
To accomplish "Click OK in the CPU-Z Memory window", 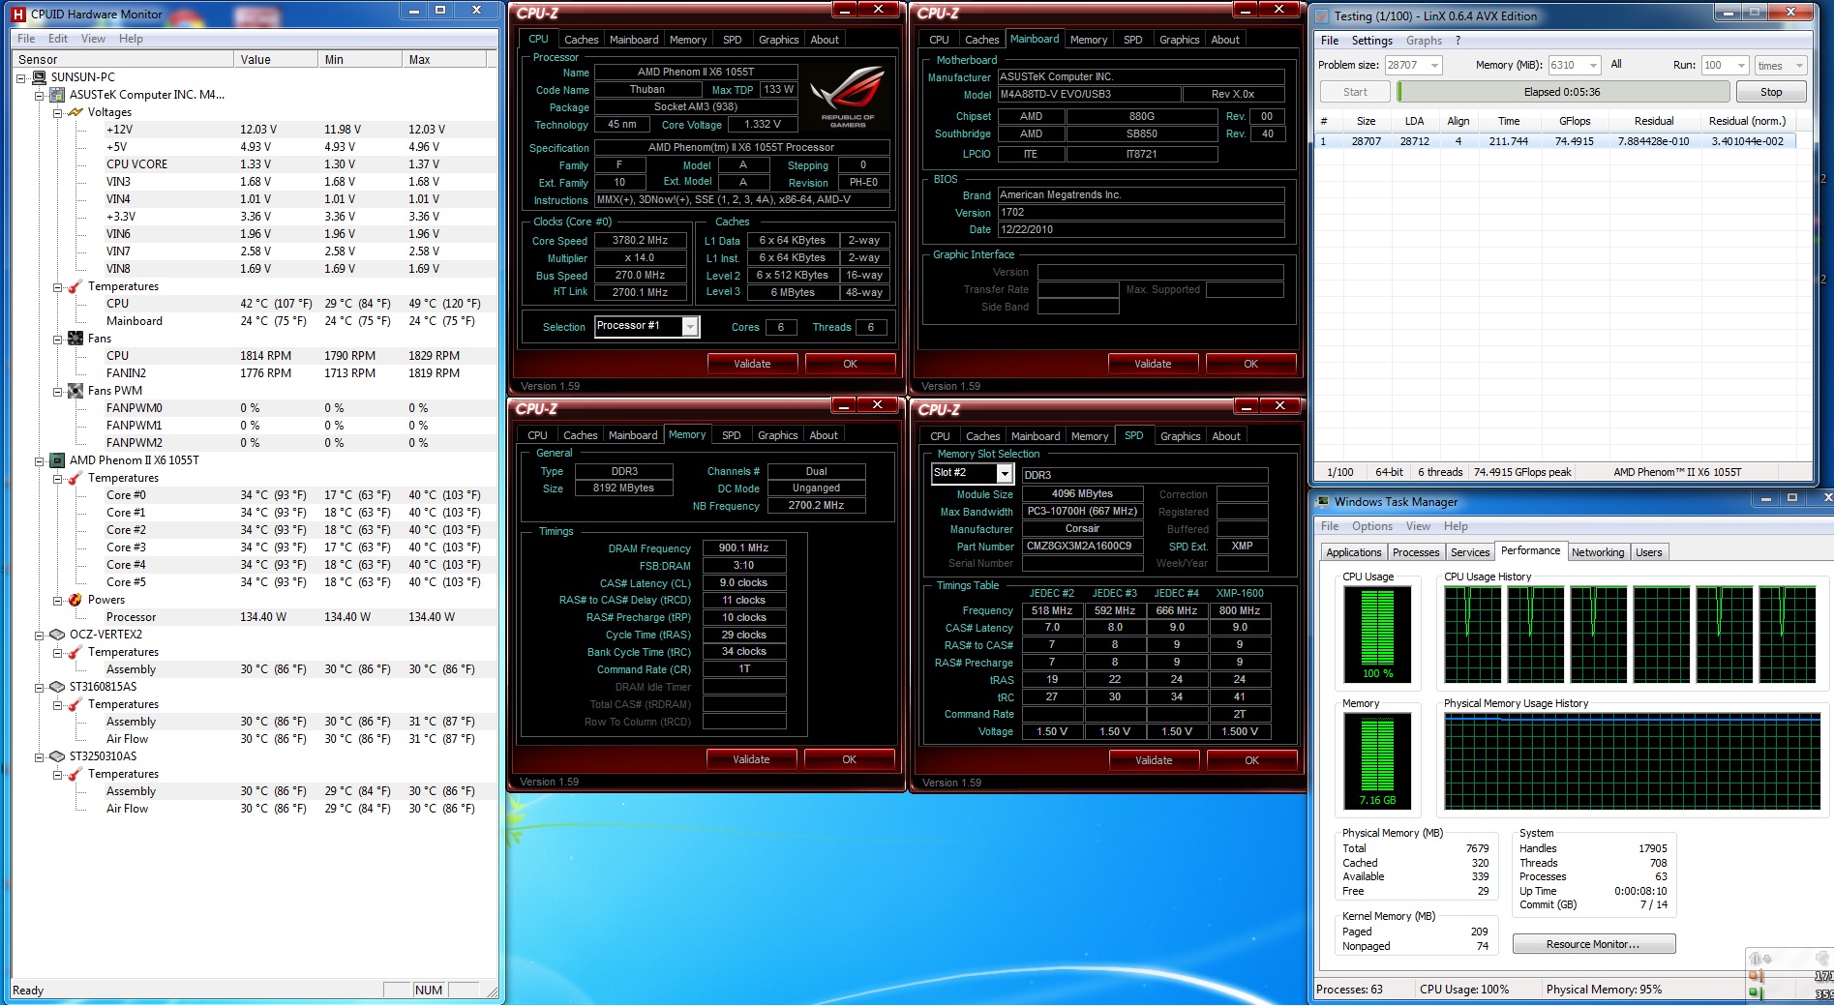I will pos(849,759).
